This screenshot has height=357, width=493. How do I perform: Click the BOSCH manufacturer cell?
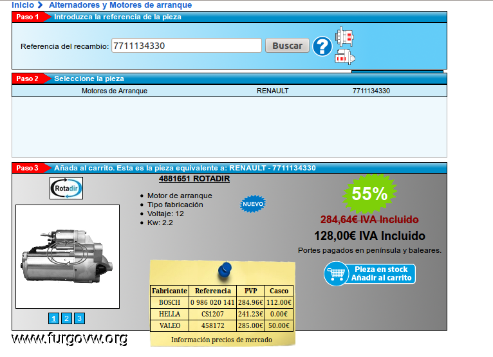pos(169,302)
